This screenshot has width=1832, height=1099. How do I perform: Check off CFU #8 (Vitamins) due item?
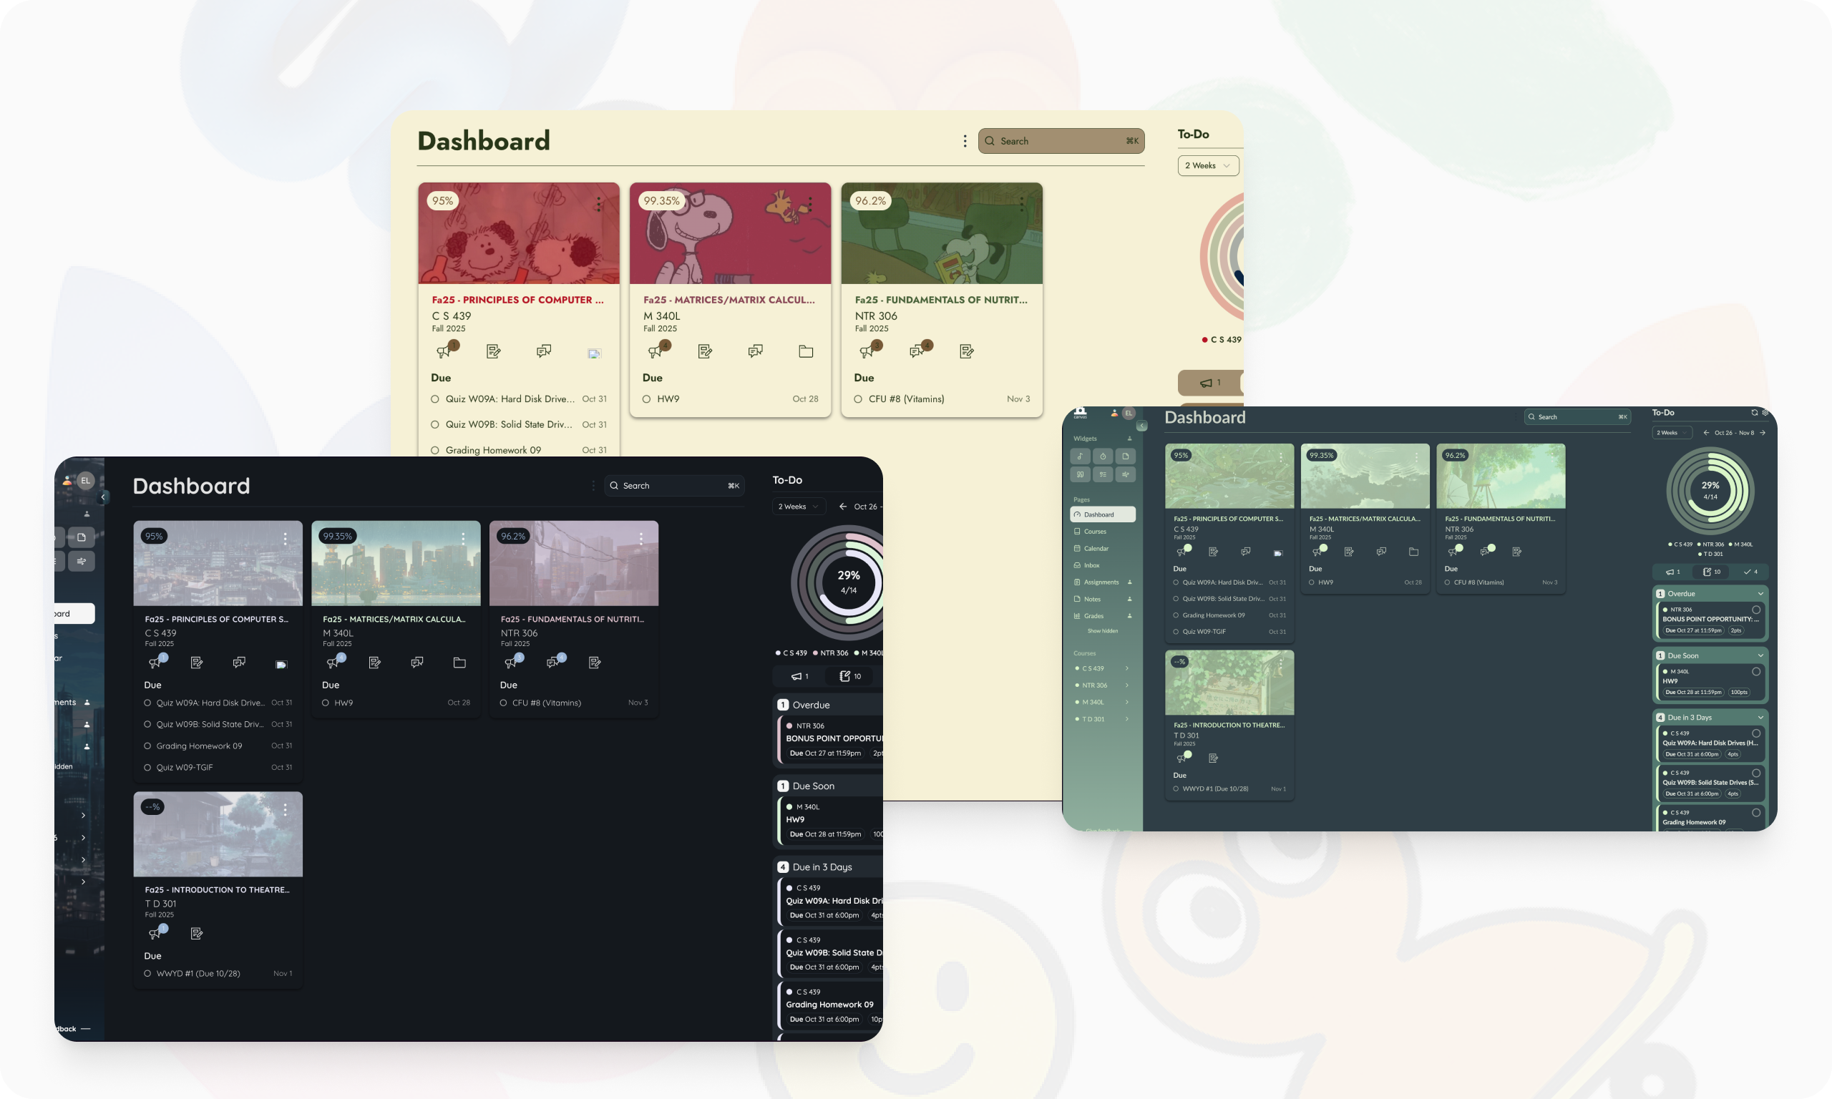coord(859,399)
